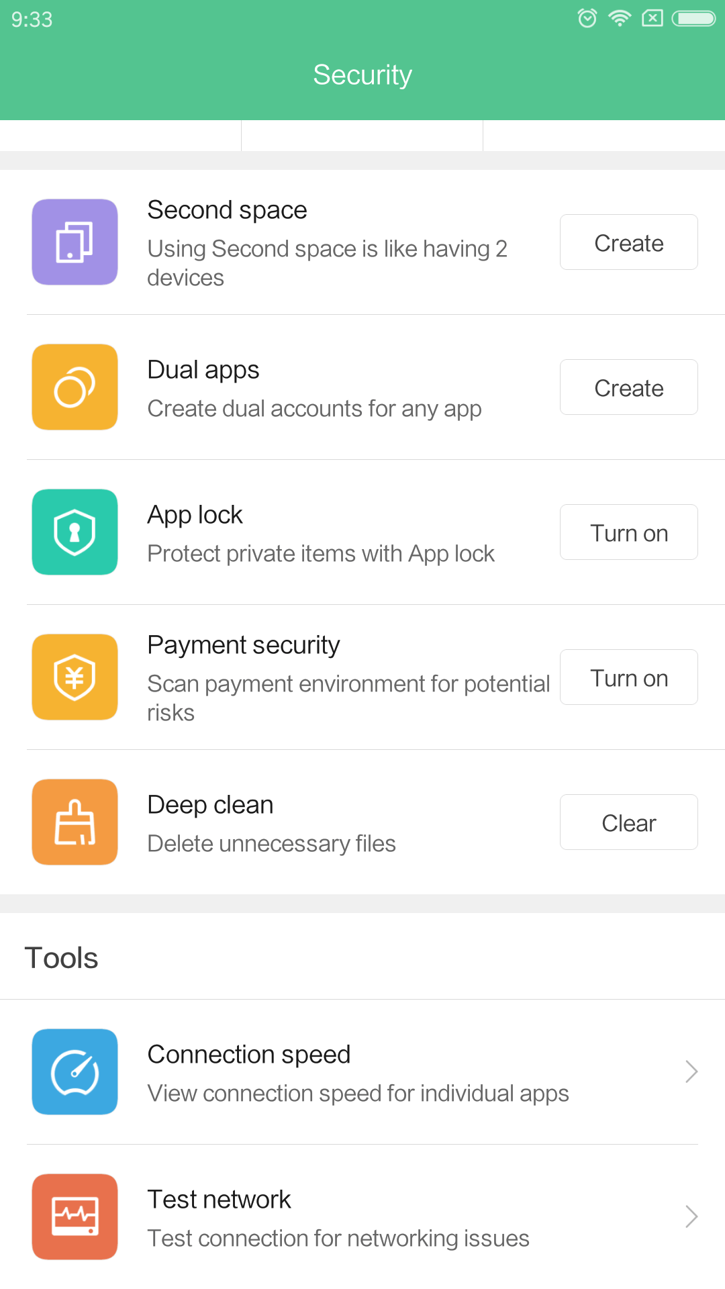Turn on App lock
The image size is (725, 1289).
[x=629, y=532]
